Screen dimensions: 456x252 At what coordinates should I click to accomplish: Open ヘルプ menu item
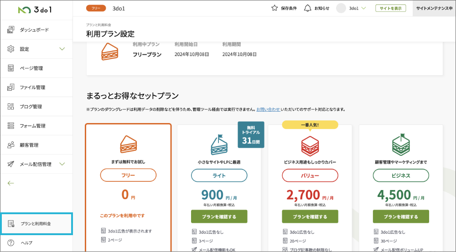pyautogui.click(x=36, y=243)
